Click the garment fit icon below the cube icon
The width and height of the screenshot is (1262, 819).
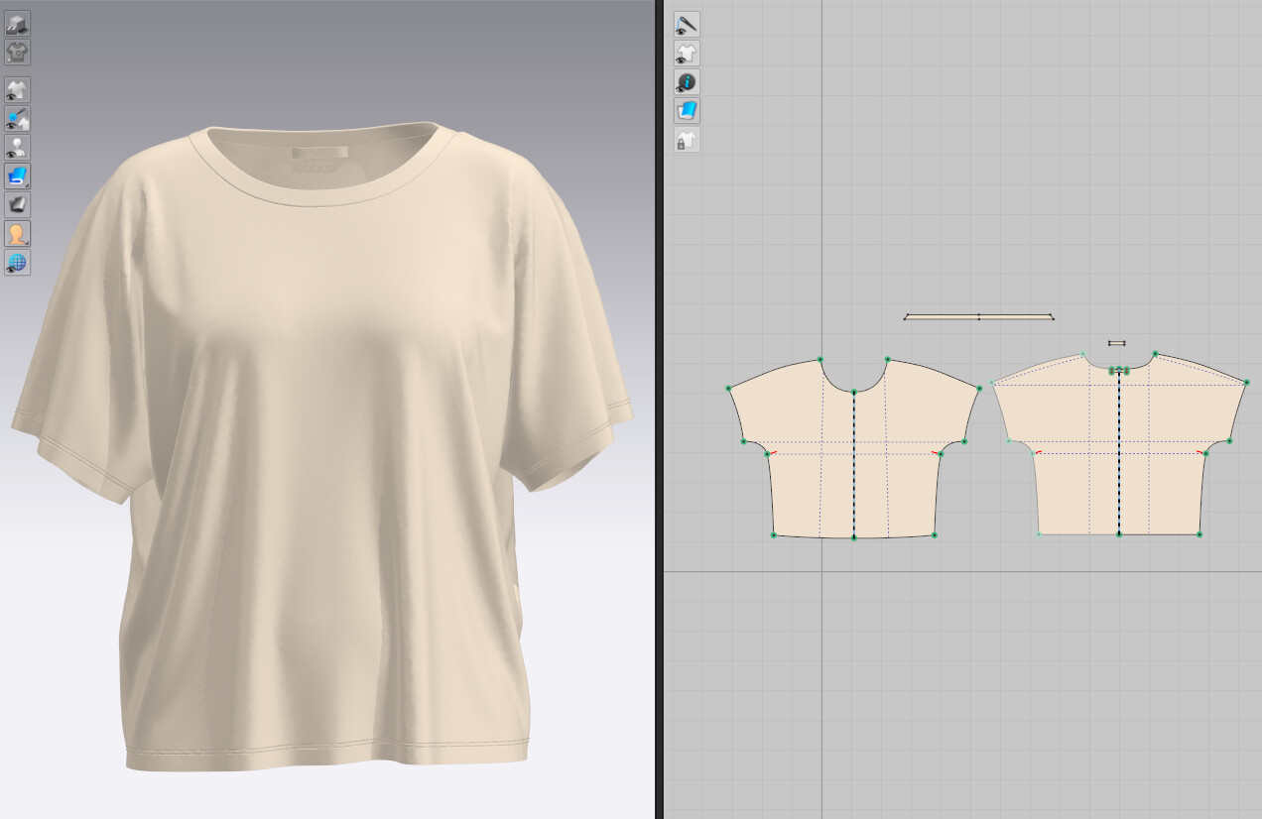click(x=18, y=52)
